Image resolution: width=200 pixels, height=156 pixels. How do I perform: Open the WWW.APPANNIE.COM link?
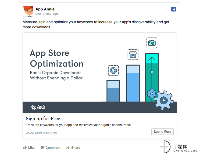tap(42, 133)
